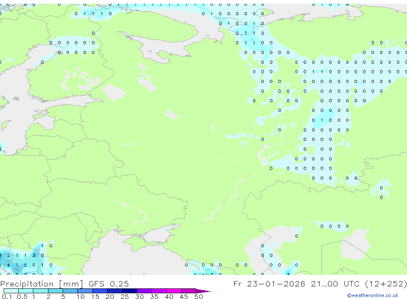Click the legend scale label '50'
This screenshot has height=299, width=407.
coord(199,297)
